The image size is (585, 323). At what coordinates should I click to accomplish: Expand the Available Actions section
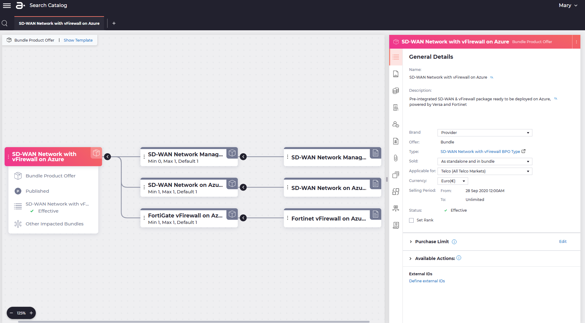pyautogui.click(x=411, y=258)
